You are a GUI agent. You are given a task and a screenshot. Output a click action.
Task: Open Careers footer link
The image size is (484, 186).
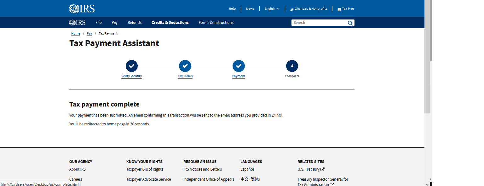(76, 179)
